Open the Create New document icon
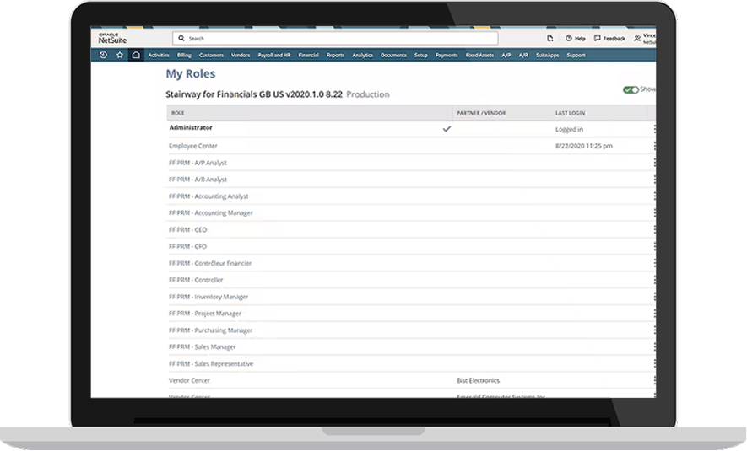The image size is (747, 451). tap(549, 39)
